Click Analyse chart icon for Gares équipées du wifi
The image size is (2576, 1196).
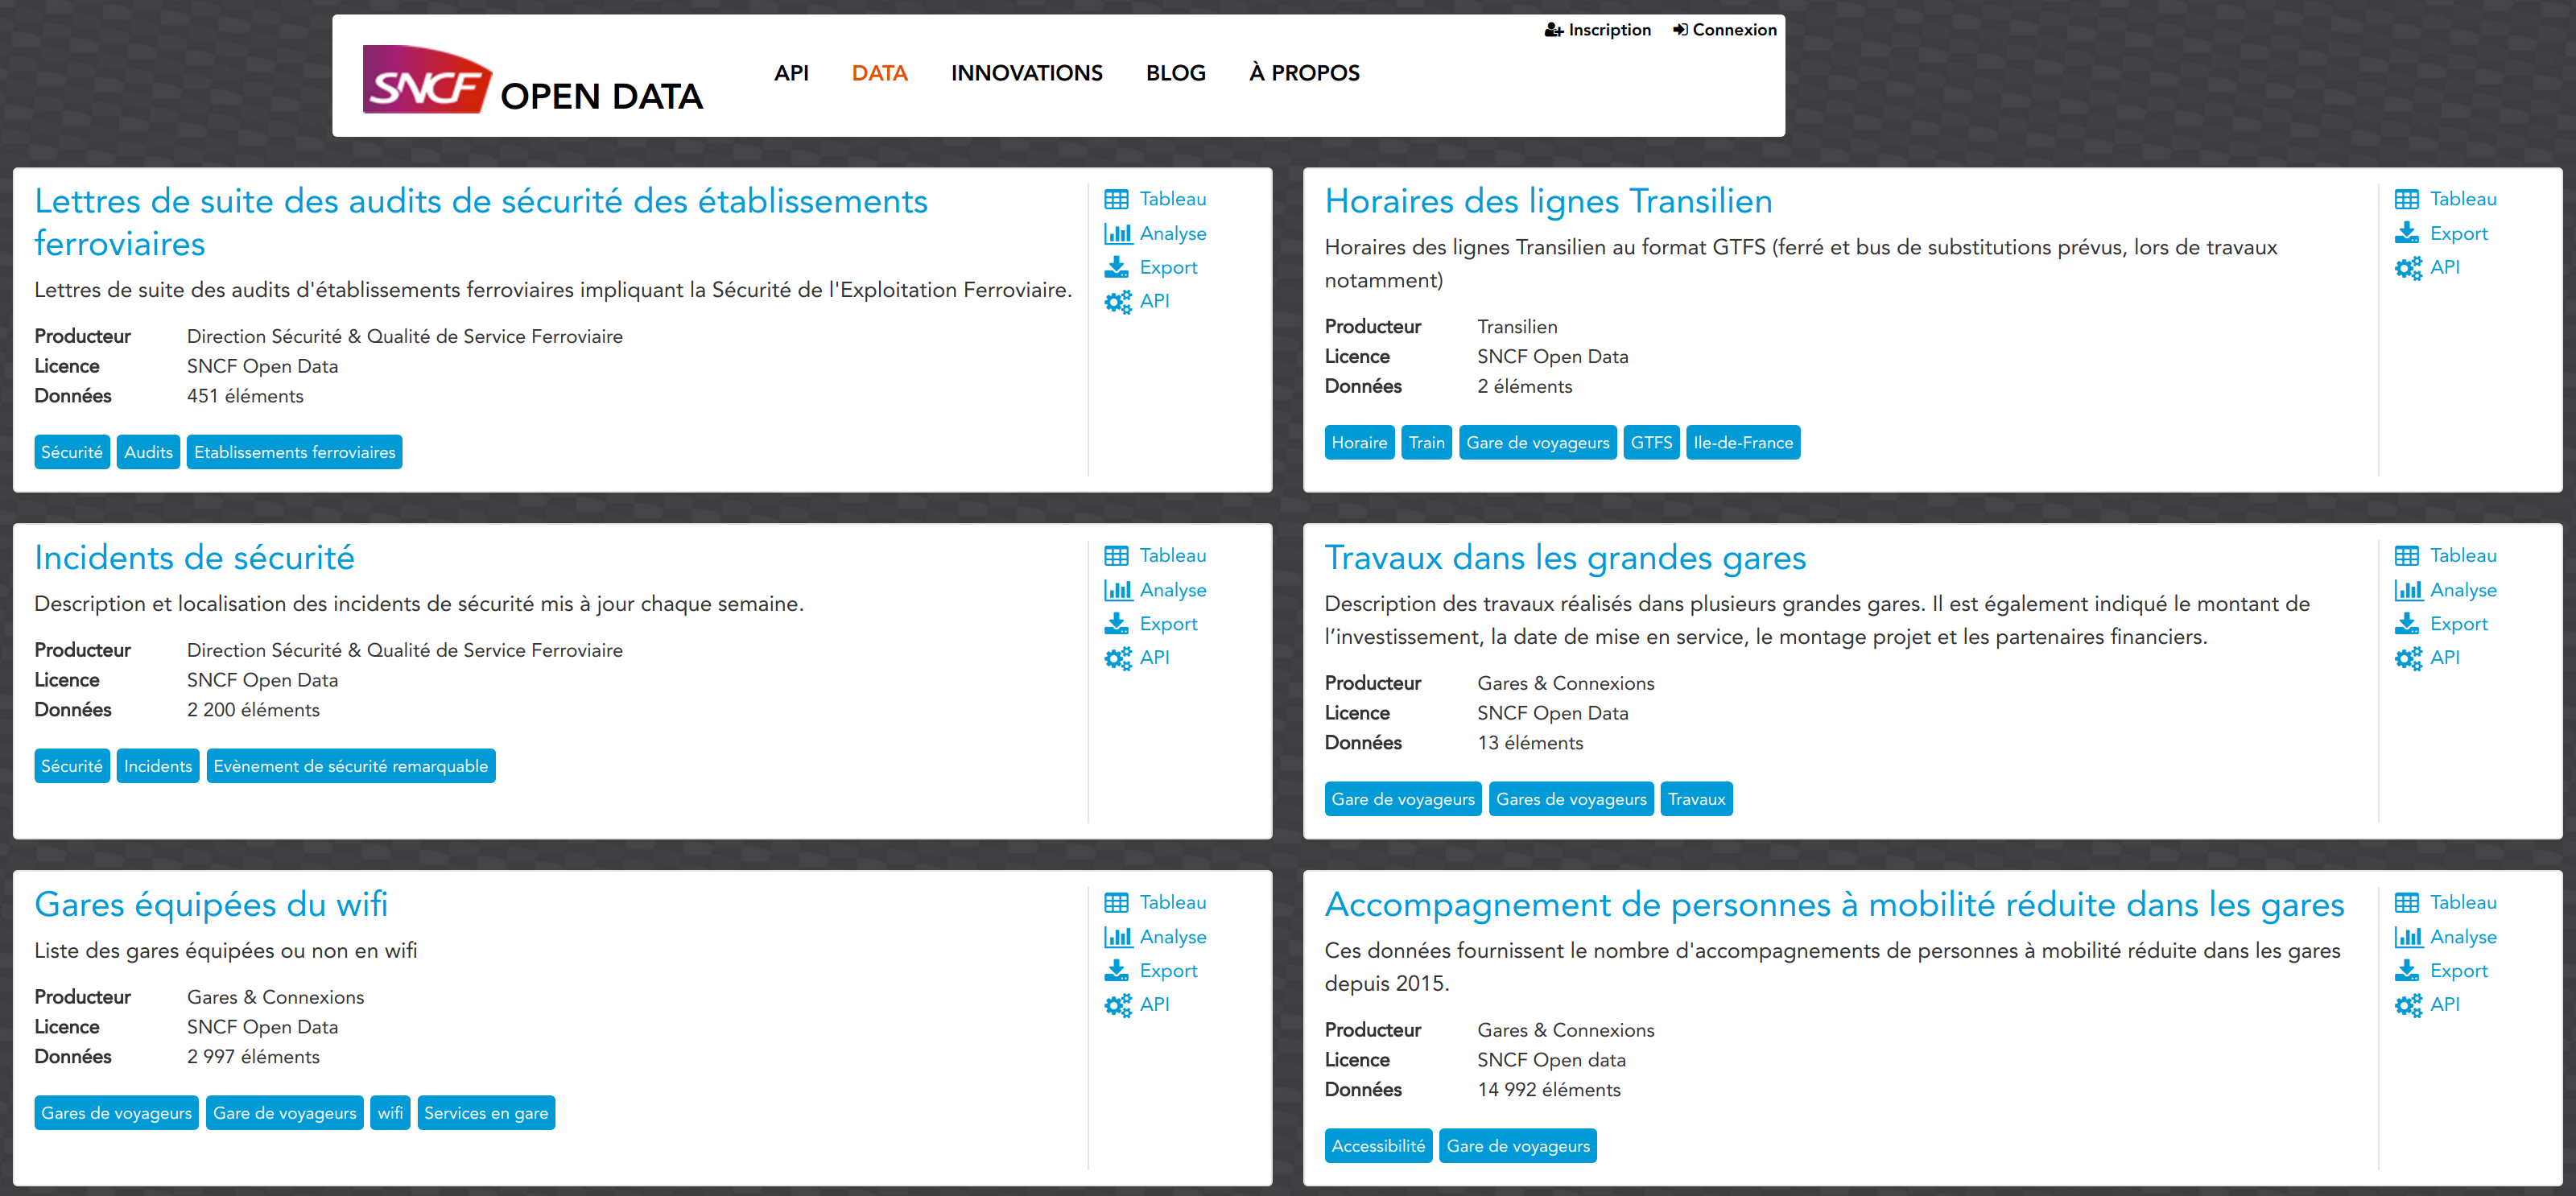1117,937
